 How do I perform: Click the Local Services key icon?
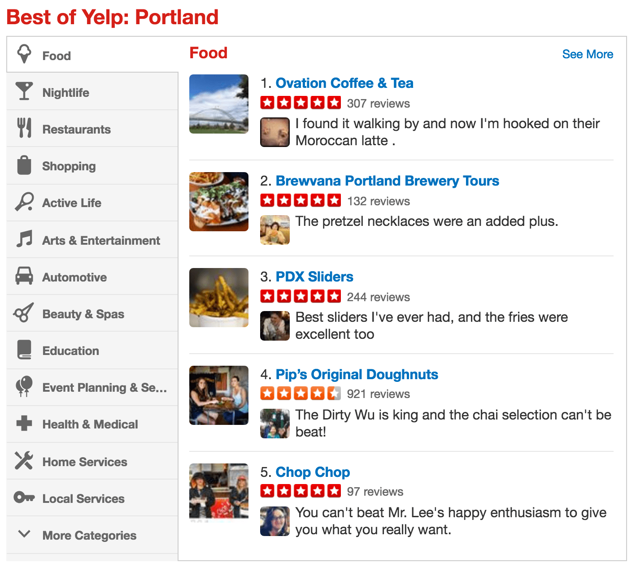(x=25, y=498)
